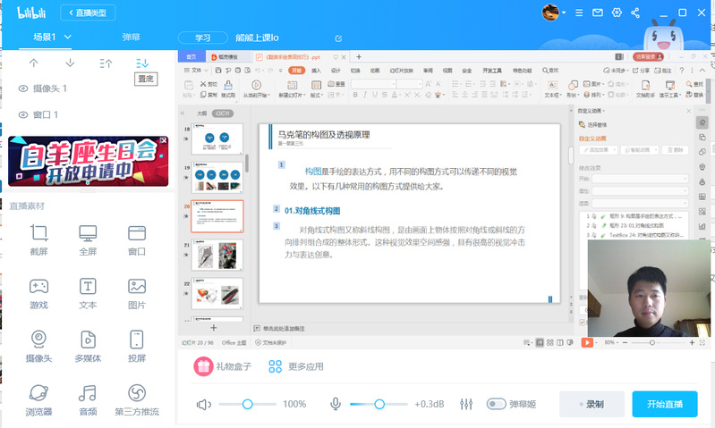The height and width of the screenshot is (428, 715).
Task: Expand the 场景1 scene dropdown
Action: pyautogui.click(x=68, y=38)
